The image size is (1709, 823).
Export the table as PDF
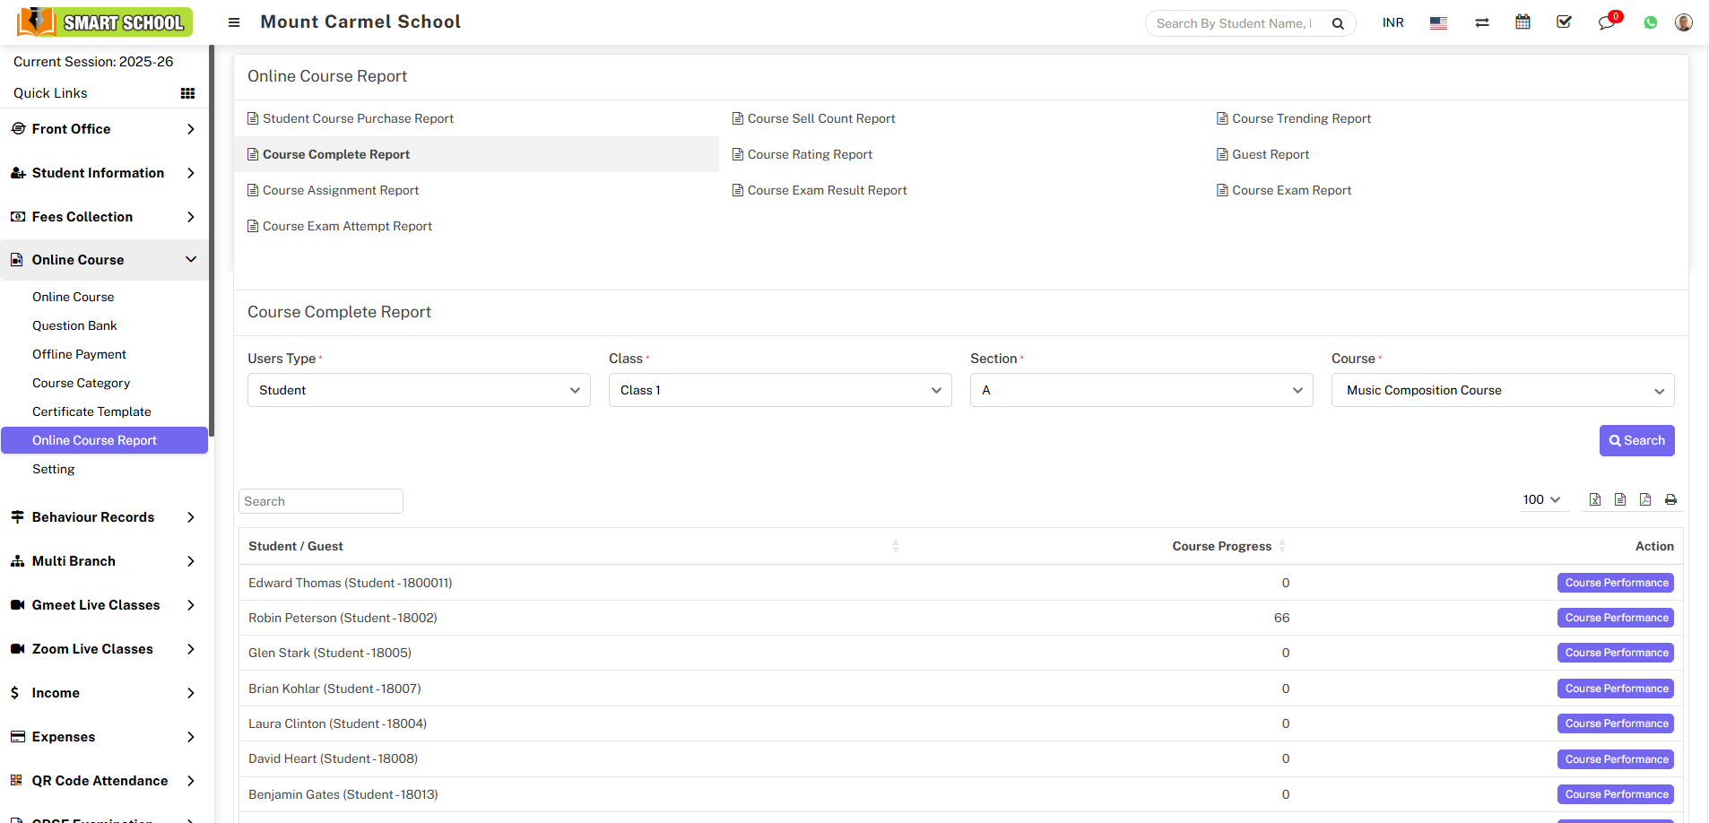tap(1645, 499)
